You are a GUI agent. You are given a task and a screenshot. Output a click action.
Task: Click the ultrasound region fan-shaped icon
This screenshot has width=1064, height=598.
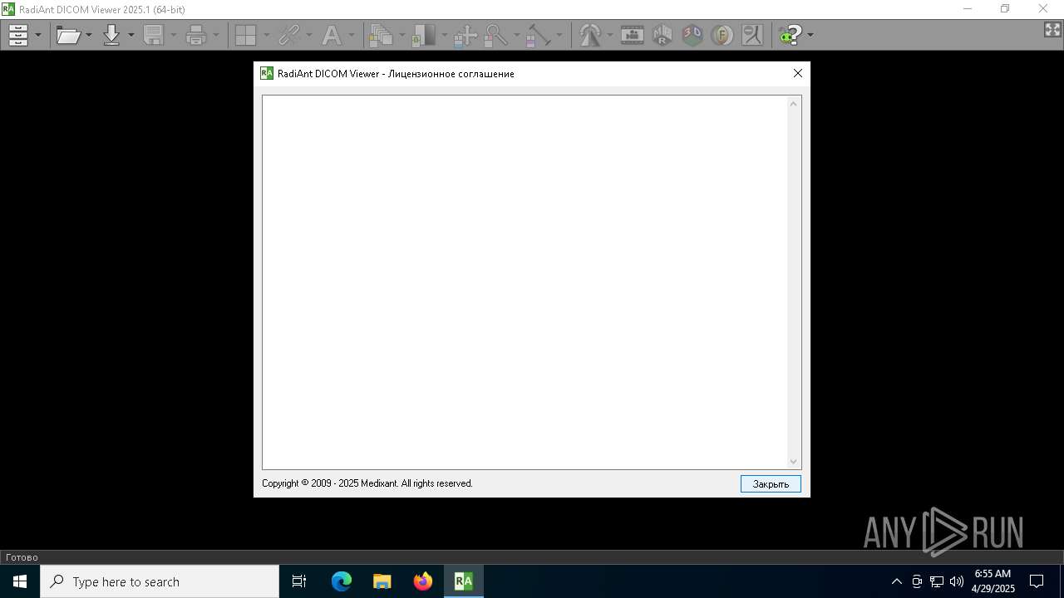point(590,35)
